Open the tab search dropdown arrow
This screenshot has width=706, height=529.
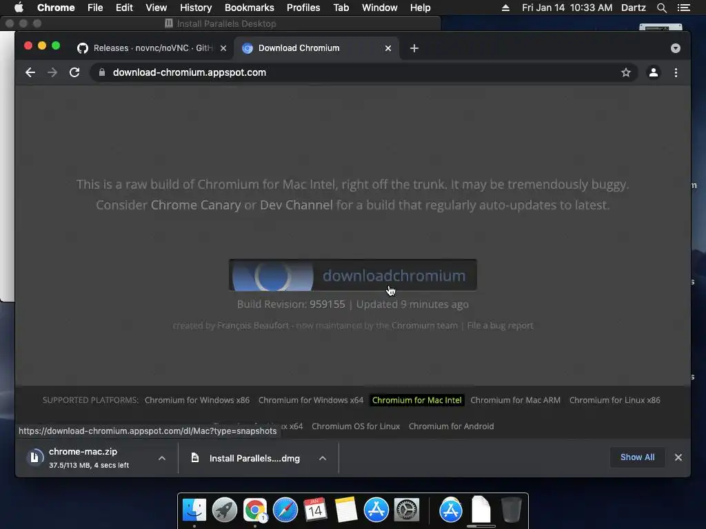pyautogui.click(x=676, y=48)
